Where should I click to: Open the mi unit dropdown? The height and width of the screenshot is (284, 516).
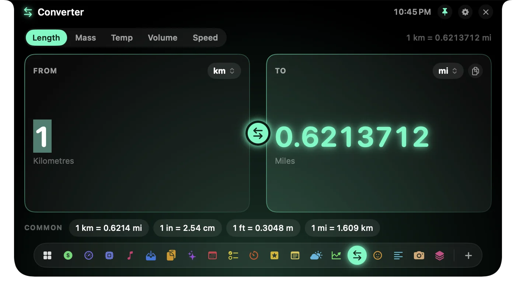[448, 71]
